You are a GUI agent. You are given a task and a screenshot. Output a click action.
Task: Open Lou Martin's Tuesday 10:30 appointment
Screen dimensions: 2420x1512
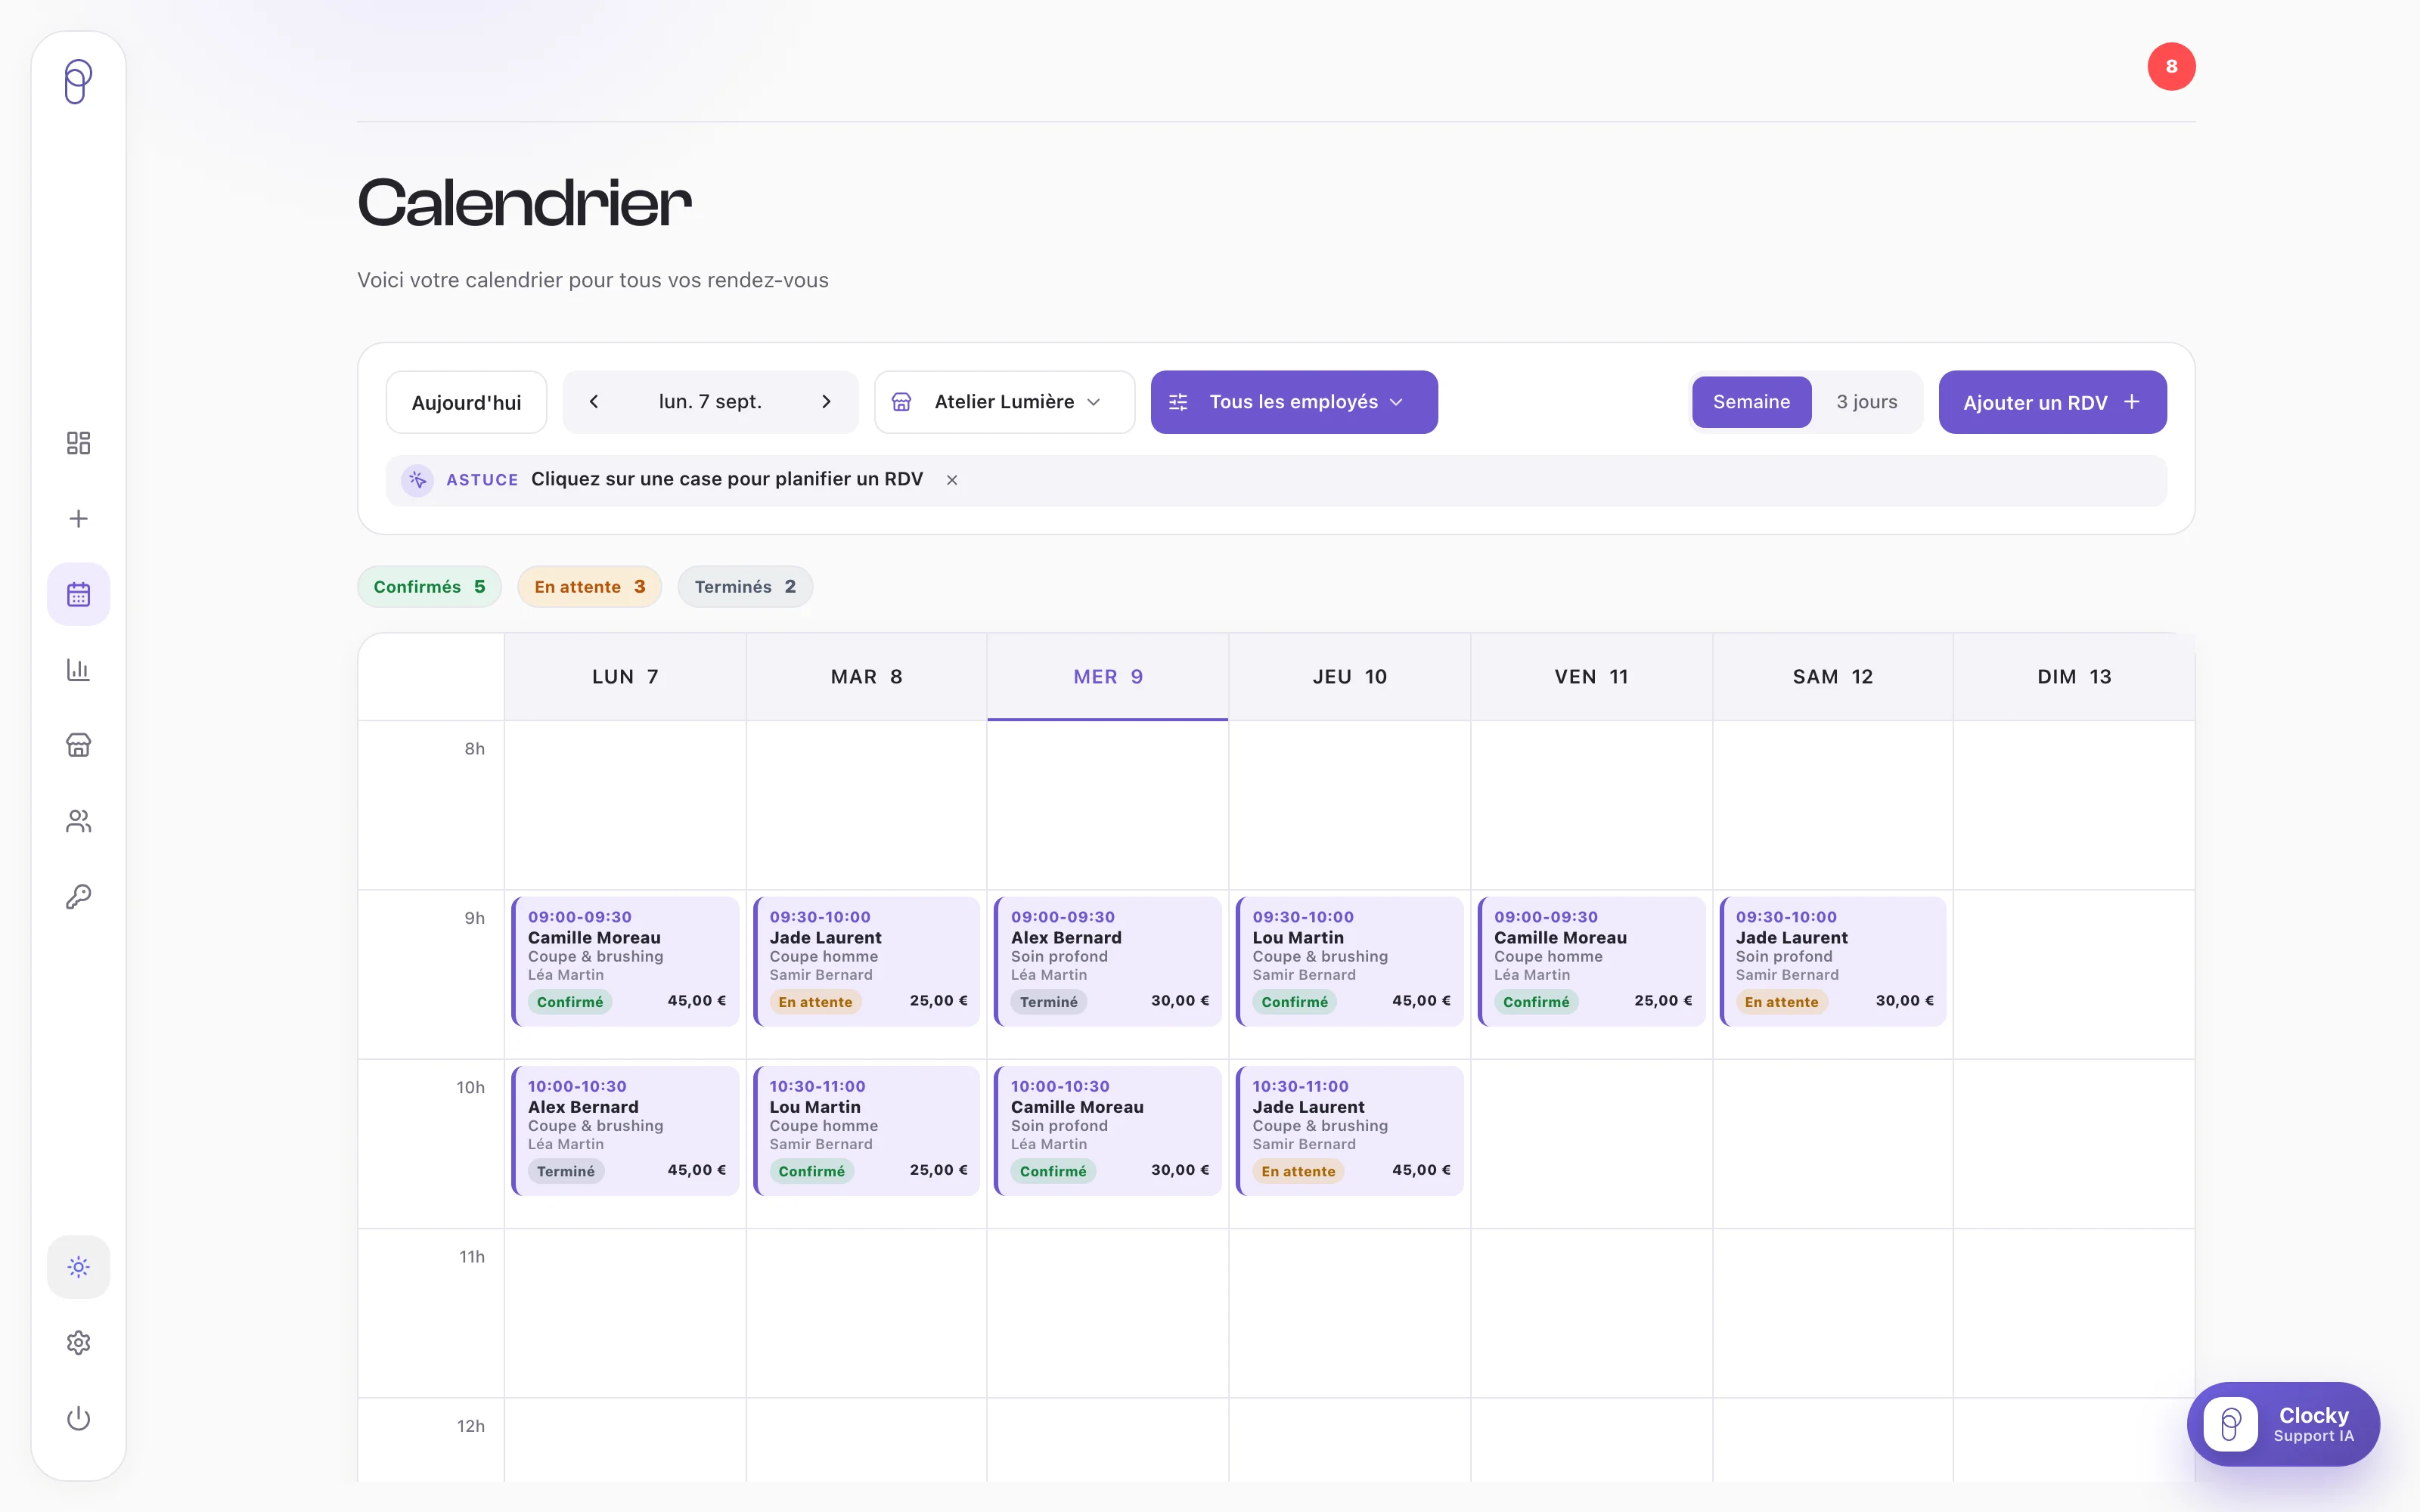pyautogui.click(x=867, y=1131)
